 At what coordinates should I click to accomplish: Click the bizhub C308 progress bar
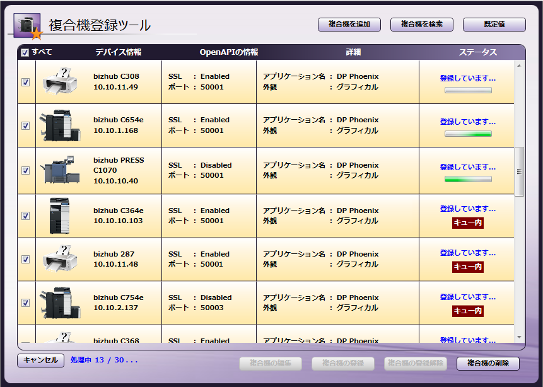468,90
